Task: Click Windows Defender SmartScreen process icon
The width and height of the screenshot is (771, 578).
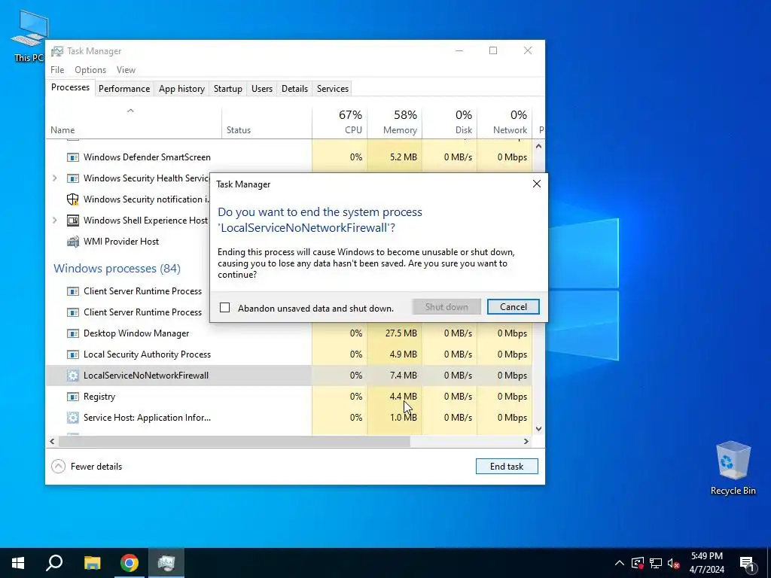Action: [73, 157]
